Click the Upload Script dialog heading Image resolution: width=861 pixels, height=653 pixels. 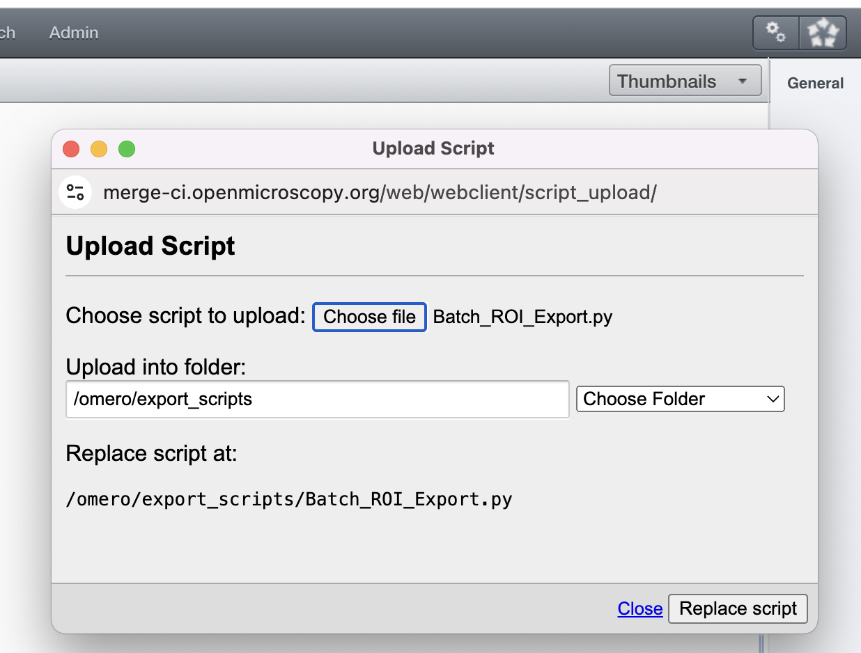click(x=150, y=245)
